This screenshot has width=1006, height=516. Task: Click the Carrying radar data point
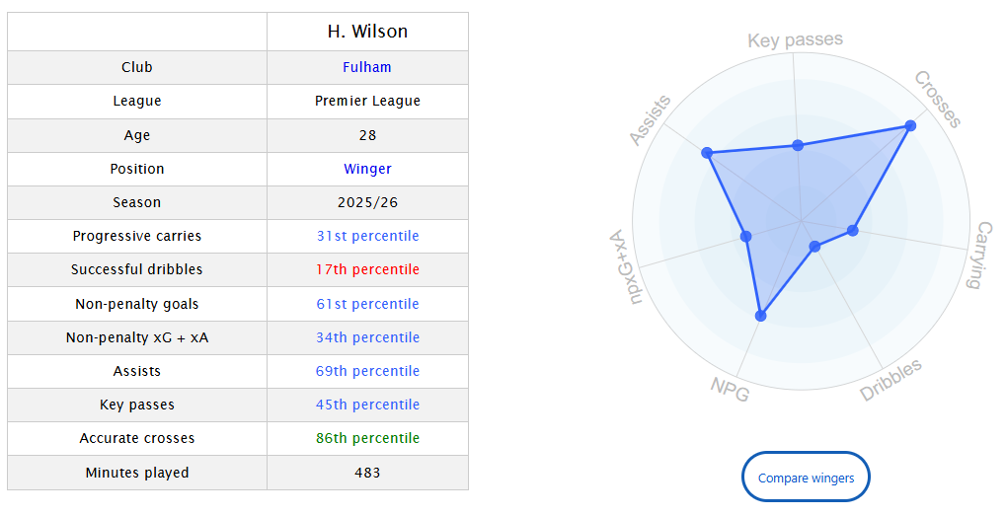point(853,231)
